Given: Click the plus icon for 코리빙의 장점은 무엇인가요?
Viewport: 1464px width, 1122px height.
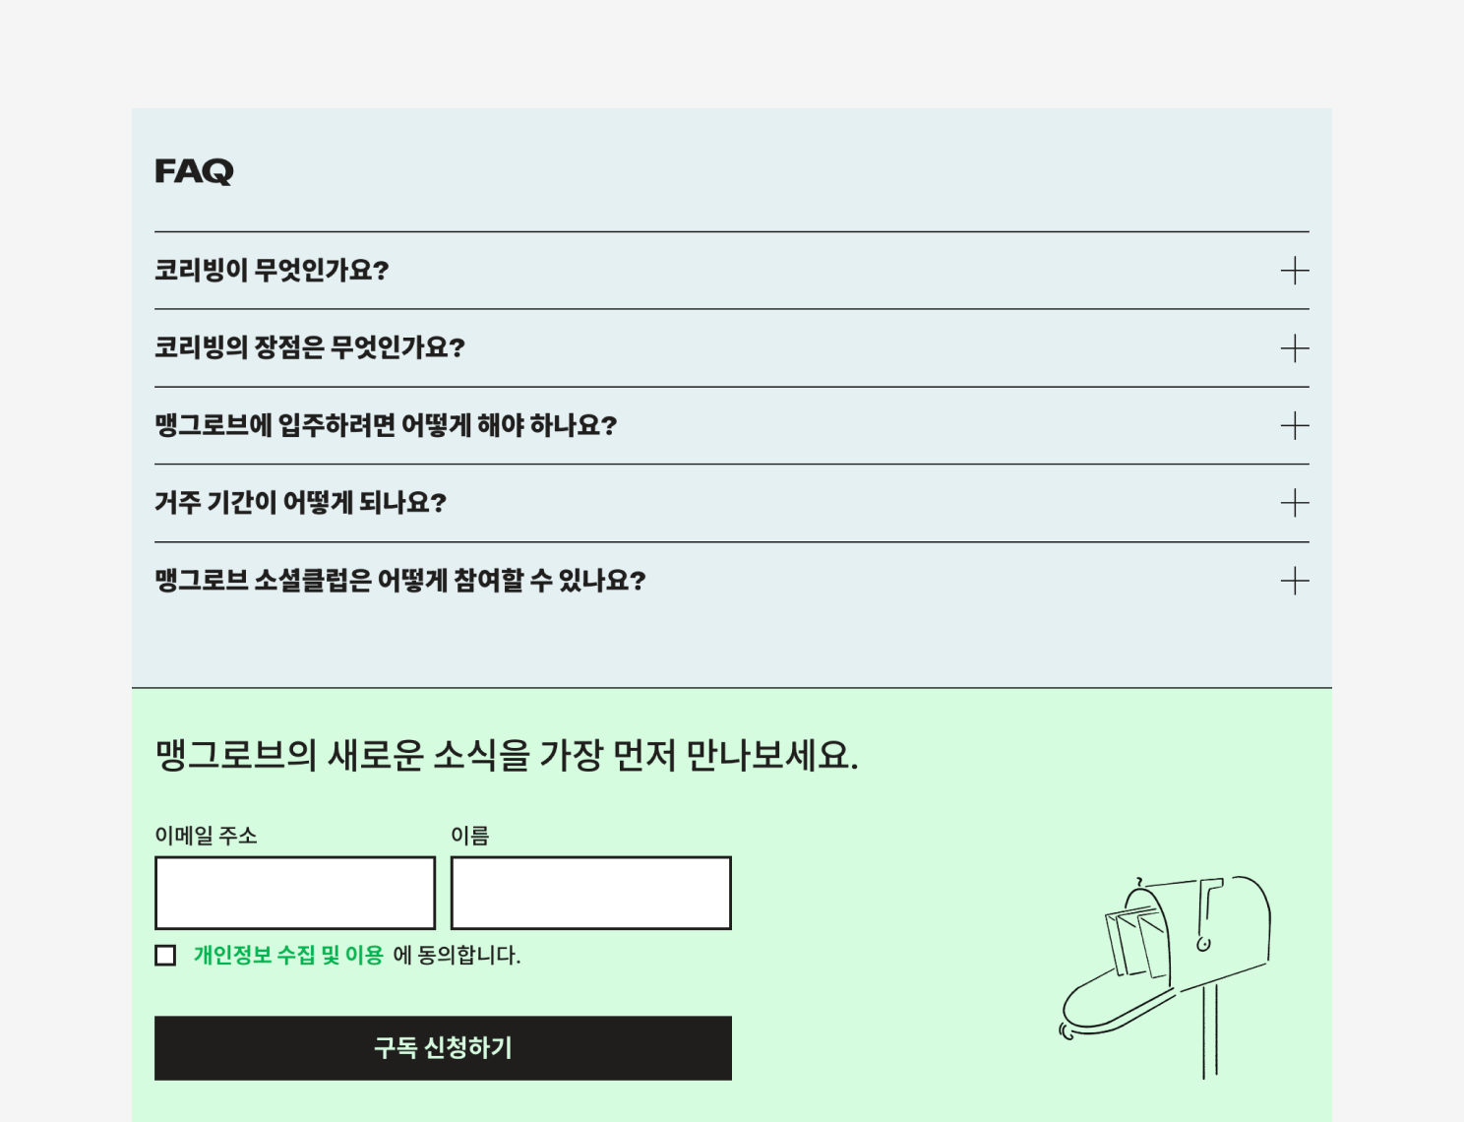Looking at the screenshot, I should 1295,348.
